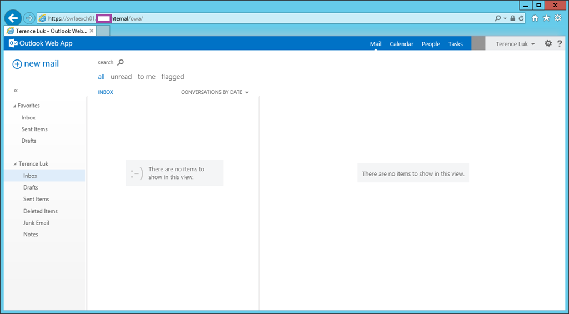Click the Outlook Web App logo icon
The height and width of the screenshot is (314, 569).
click(13, 43)
